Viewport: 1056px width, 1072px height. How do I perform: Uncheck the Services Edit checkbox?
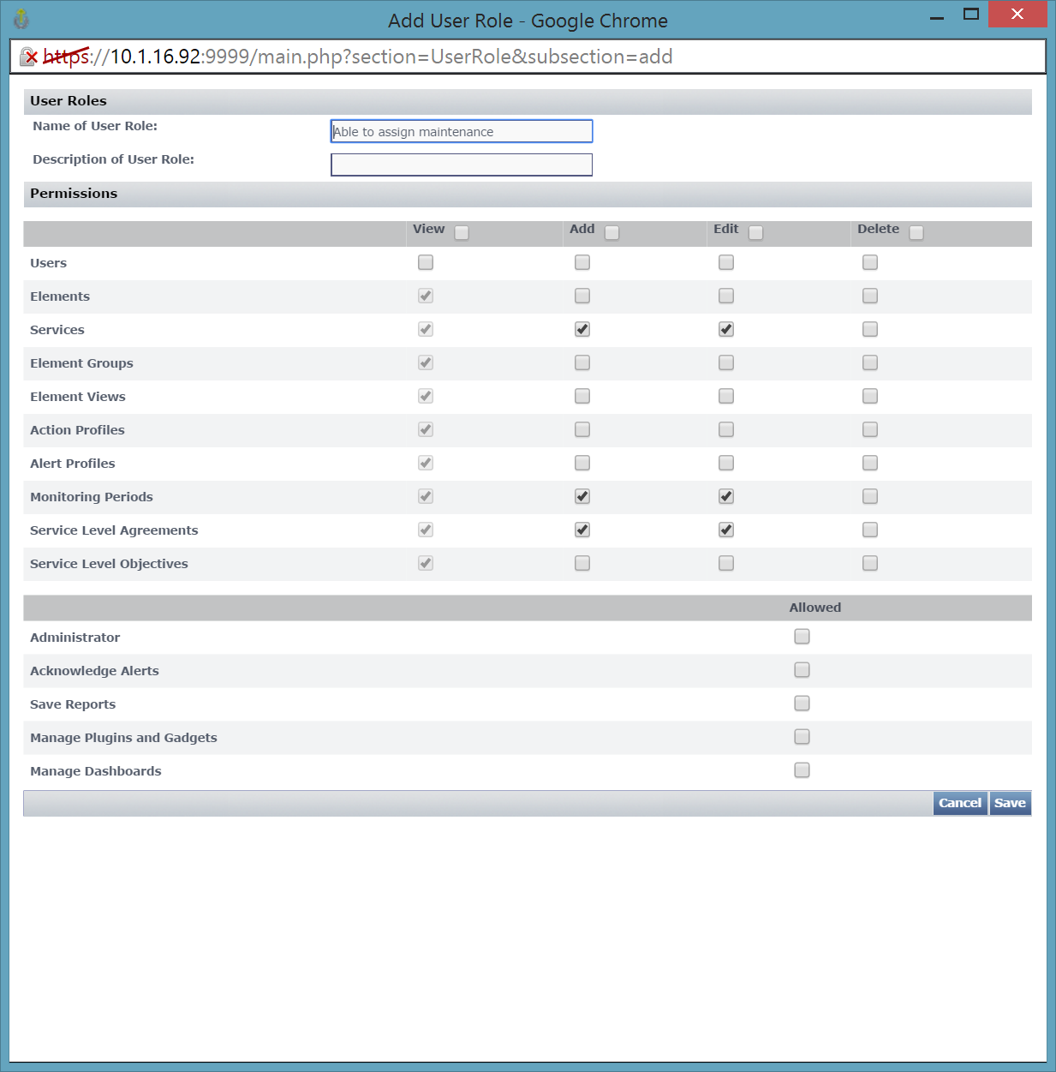(x=726, y=329)
